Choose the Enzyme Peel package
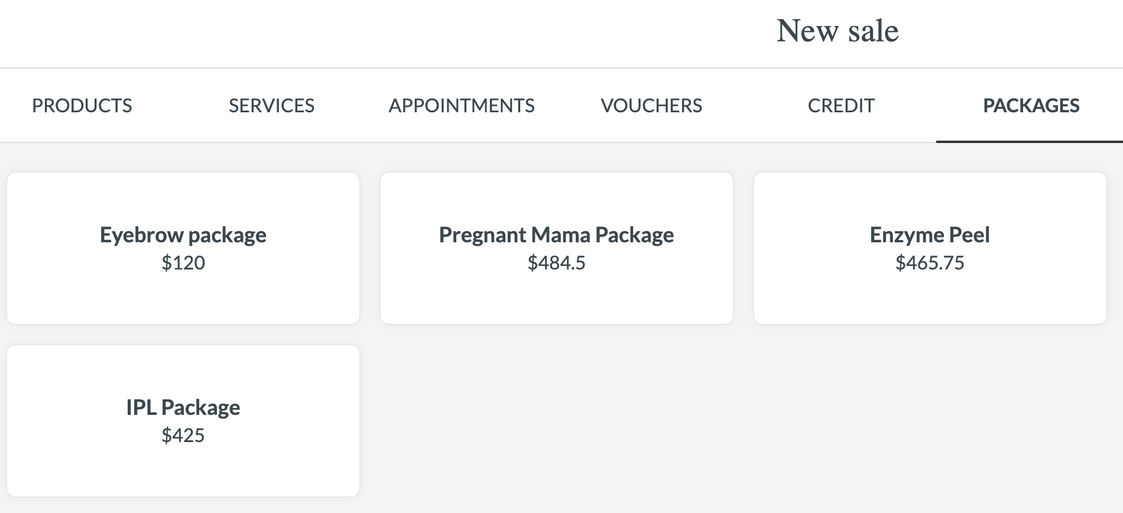Image resolution: width=1123 pixels, height=513 pixels. [x=930, y=248]
